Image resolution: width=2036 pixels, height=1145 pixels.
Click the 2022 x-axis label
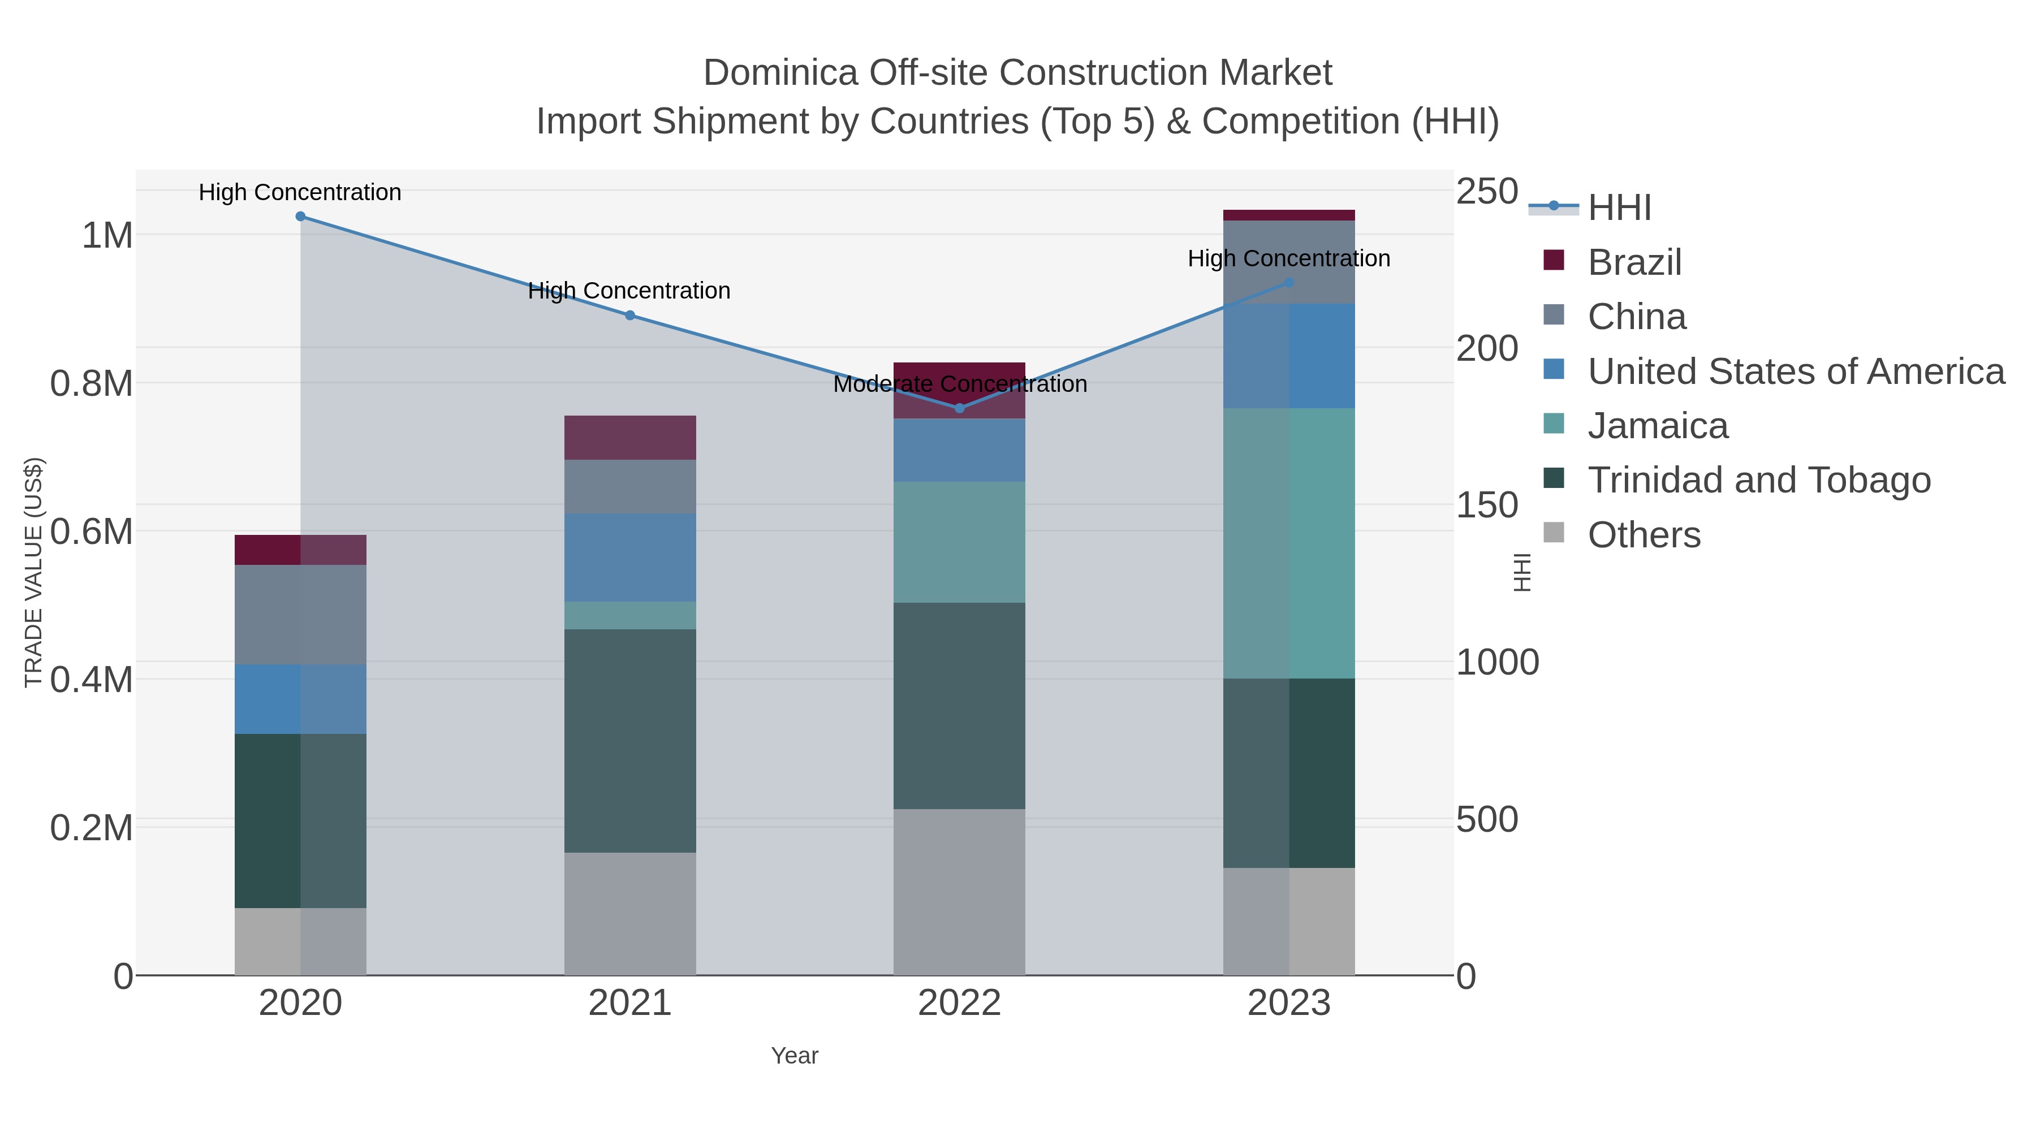click(x=960, y=1004)
